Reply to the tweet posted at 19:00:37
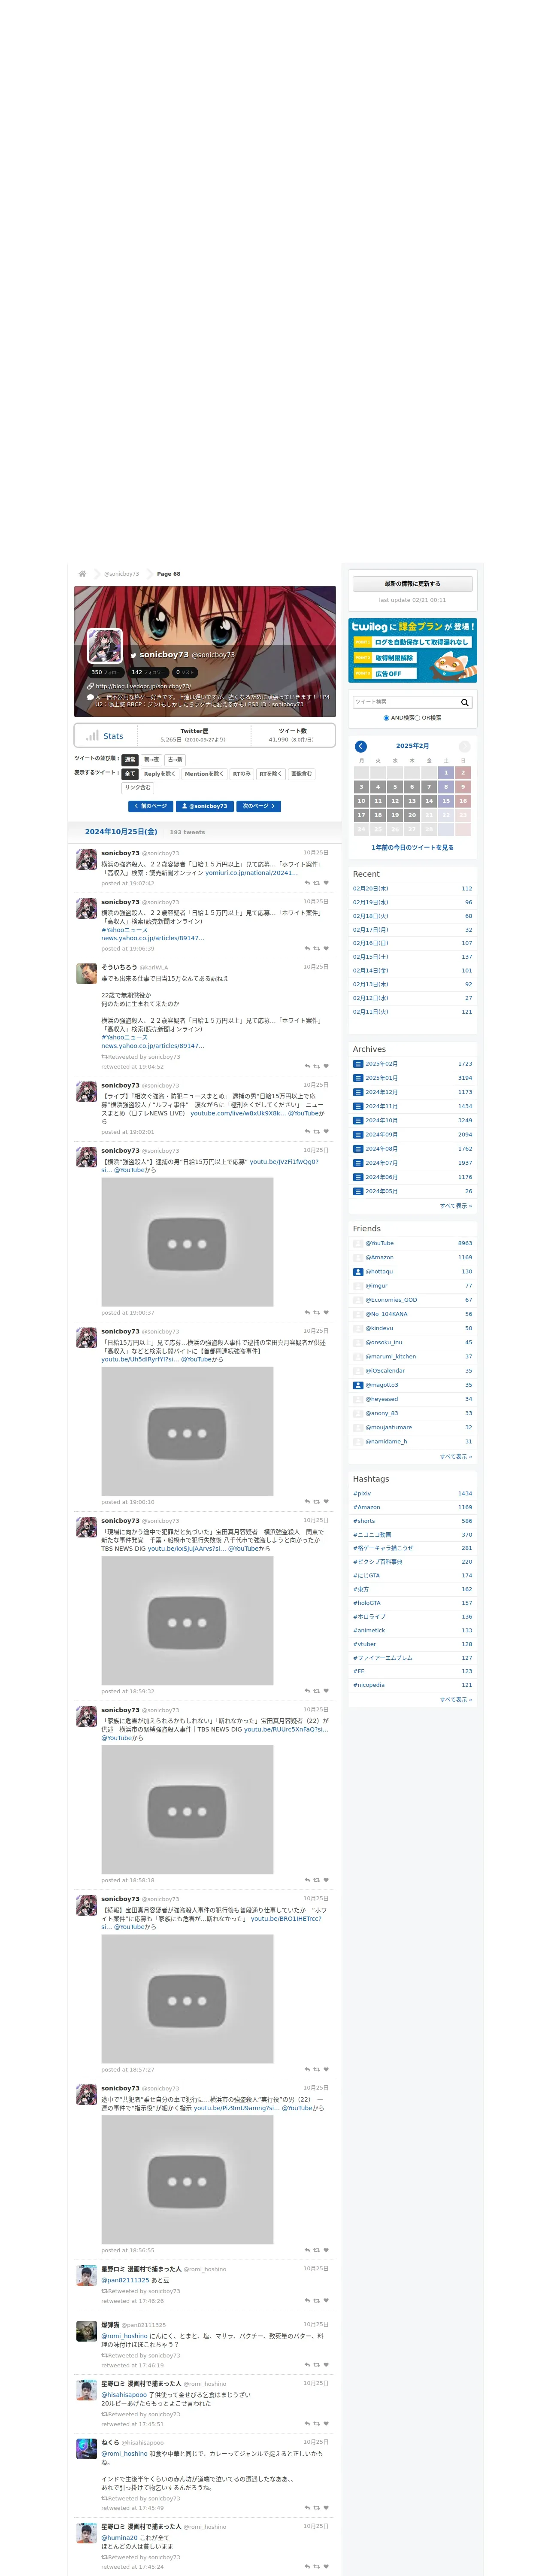Viewport: 551px width, 2576px height. pyautogui.click(x=307, y=1312)
